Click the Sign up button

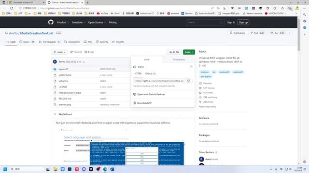(243, 23)
